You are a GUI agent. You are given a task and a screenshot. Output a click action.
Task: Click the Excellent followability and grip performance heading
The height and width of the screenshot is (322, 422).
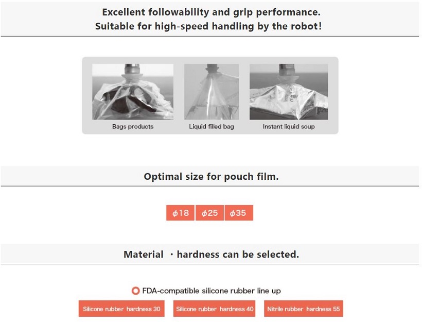(x=212, y=12)
